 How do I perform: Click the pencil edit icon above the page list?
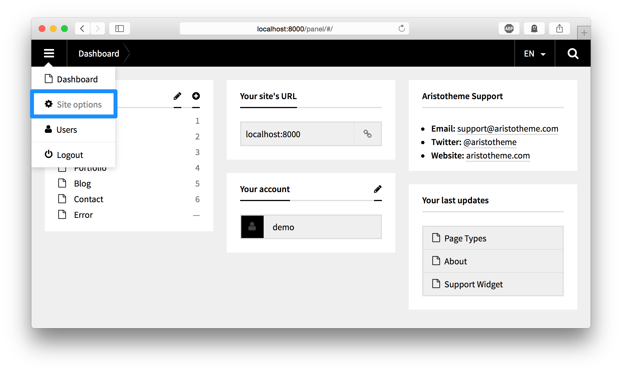177,96
